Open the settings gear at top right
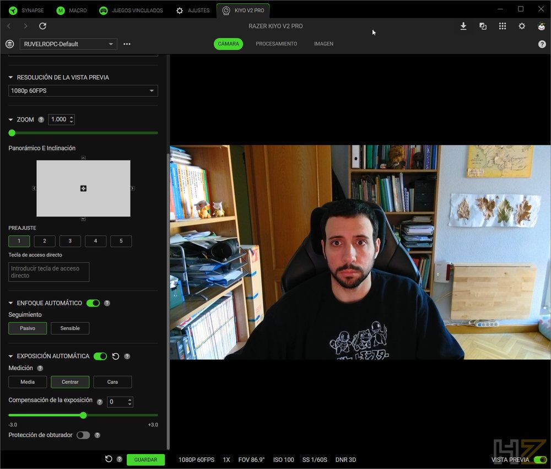Viewport: 551px width, 469px height. (522, 26)
